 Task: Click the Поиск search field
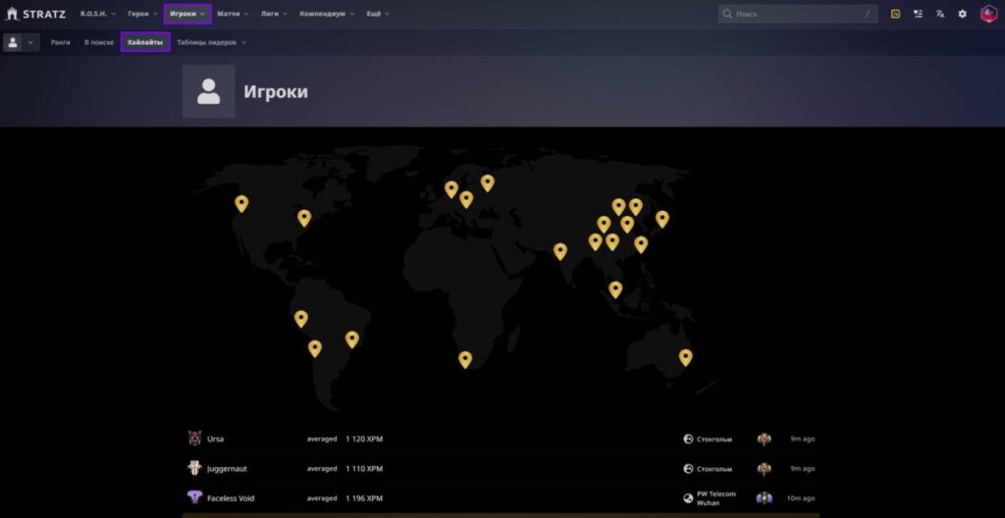point(795,14)
